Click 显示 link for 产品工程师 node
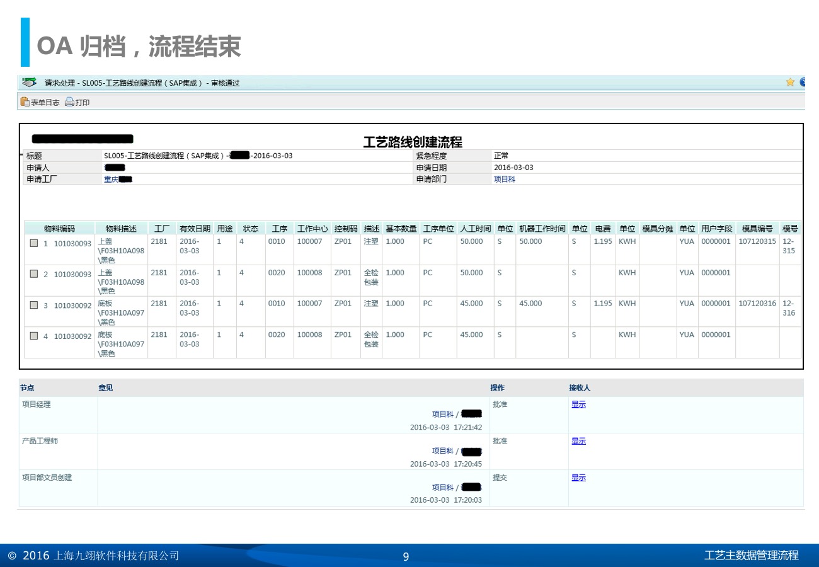819x567 pixels. pyautogui.click(x=578, y=441)
